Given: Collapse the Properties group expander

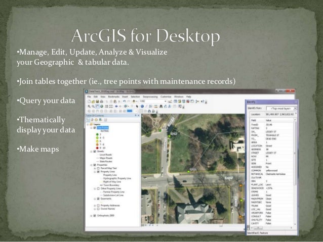Looking at the screenshot, I should click(91, 165).
